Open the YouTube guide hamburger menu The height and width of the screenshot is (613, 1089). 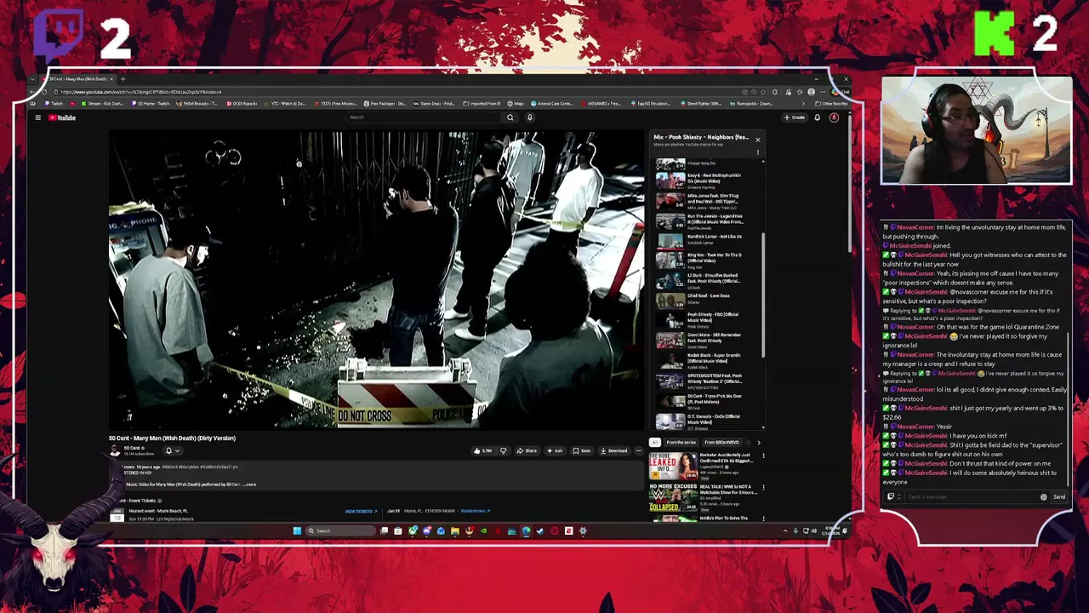point(38,117)
